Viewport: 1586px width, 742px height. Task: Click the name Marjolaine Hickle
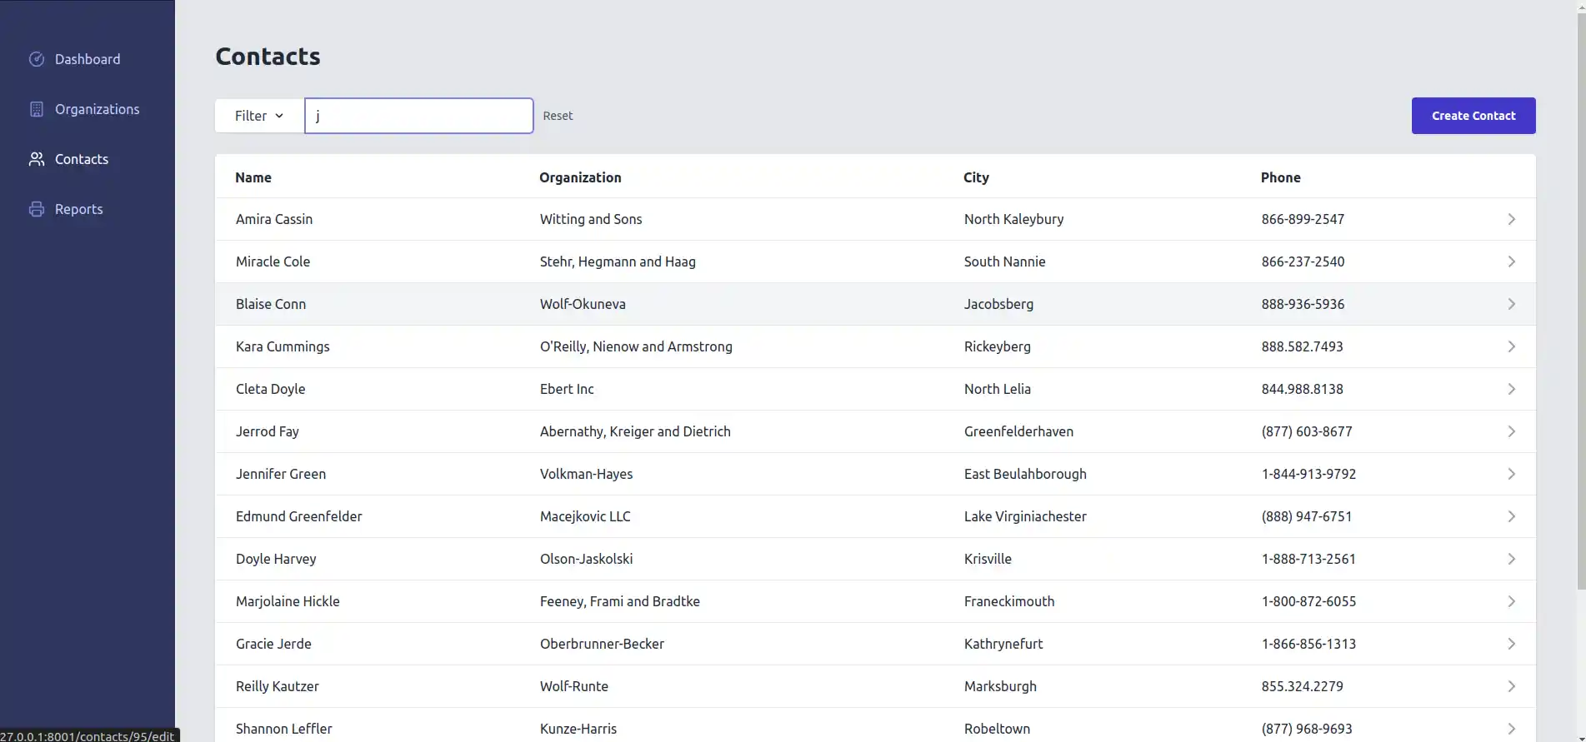(288, 601)
